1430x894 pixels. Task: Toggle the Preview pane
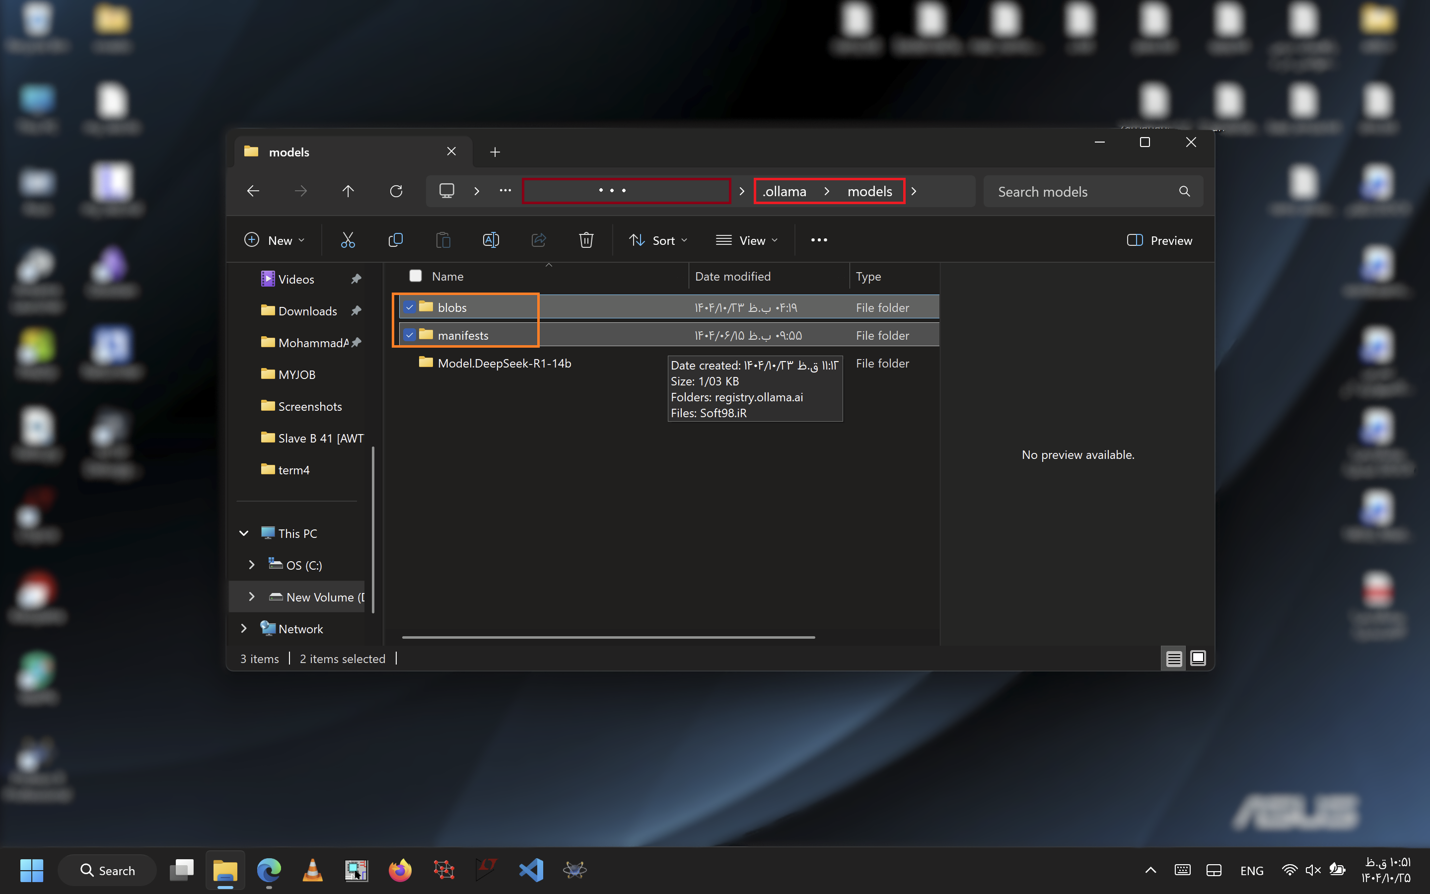[x=1159, y=240]
